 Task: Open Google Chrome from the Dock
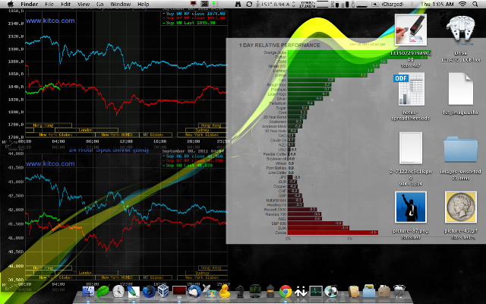[x=286, y=292]
